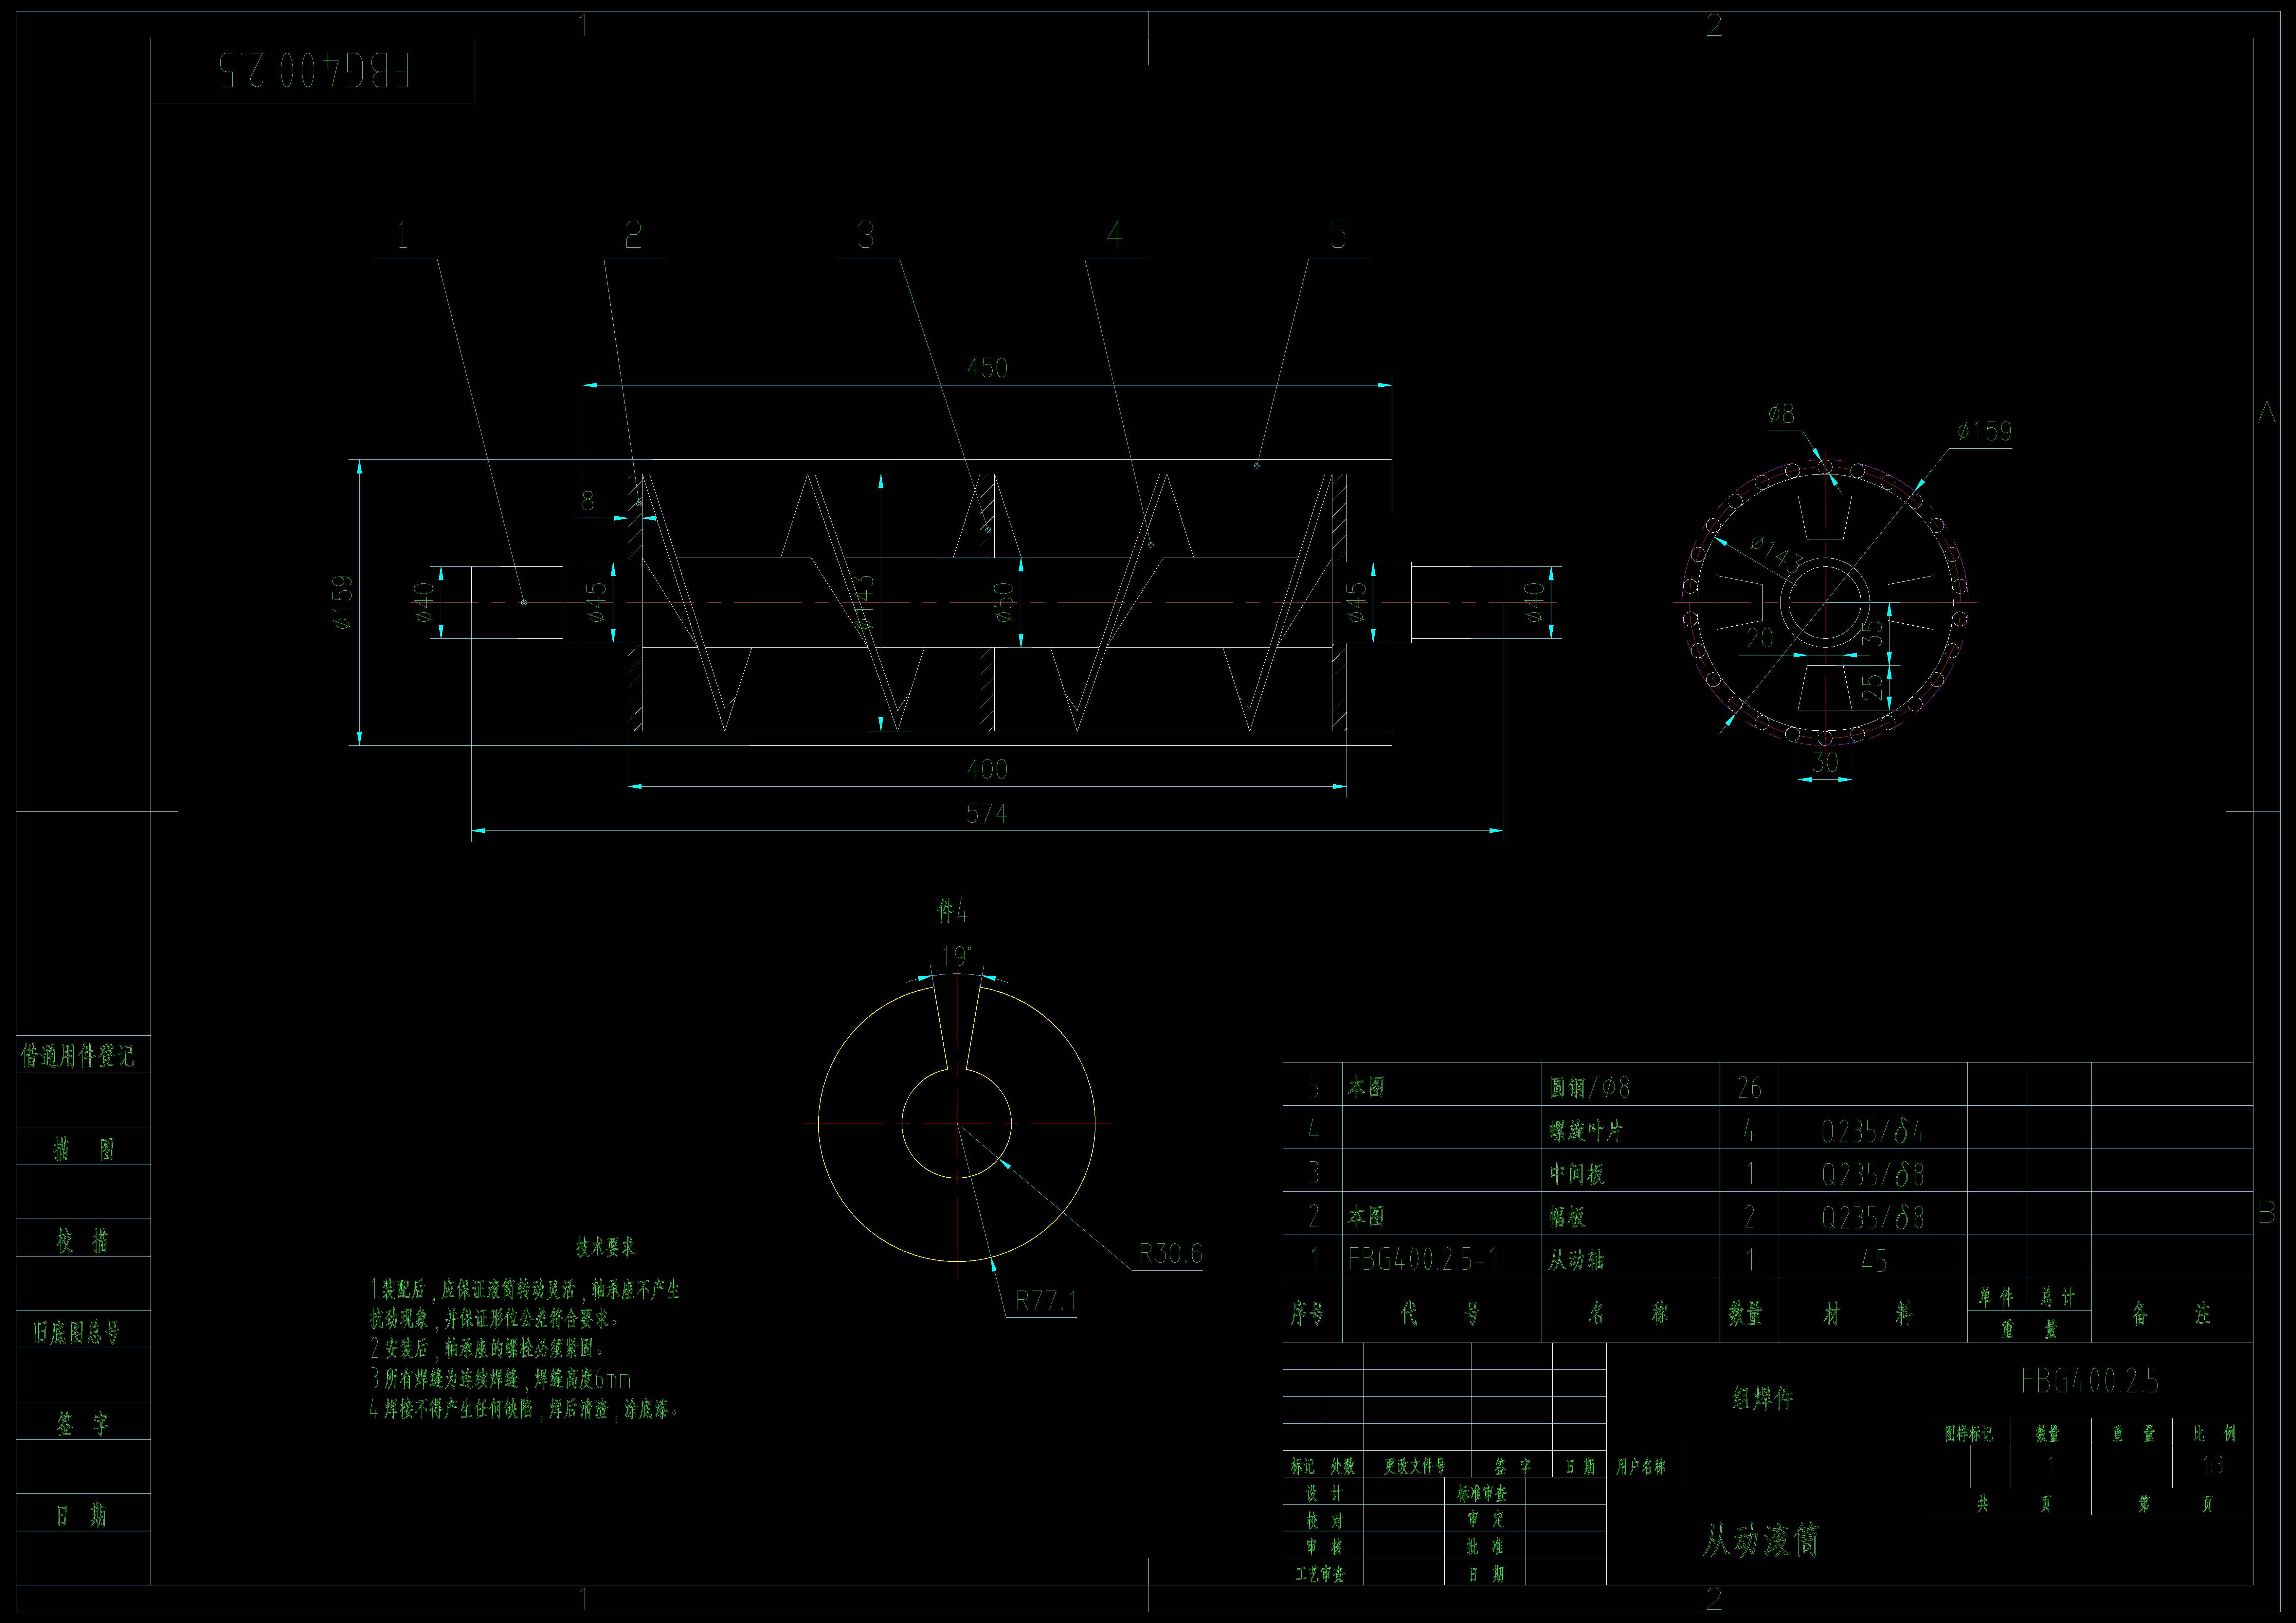Pick the "ø50" shaft diameter dimension
Viewport: 2296px width, 1623px height.
tap(1004, 603)
